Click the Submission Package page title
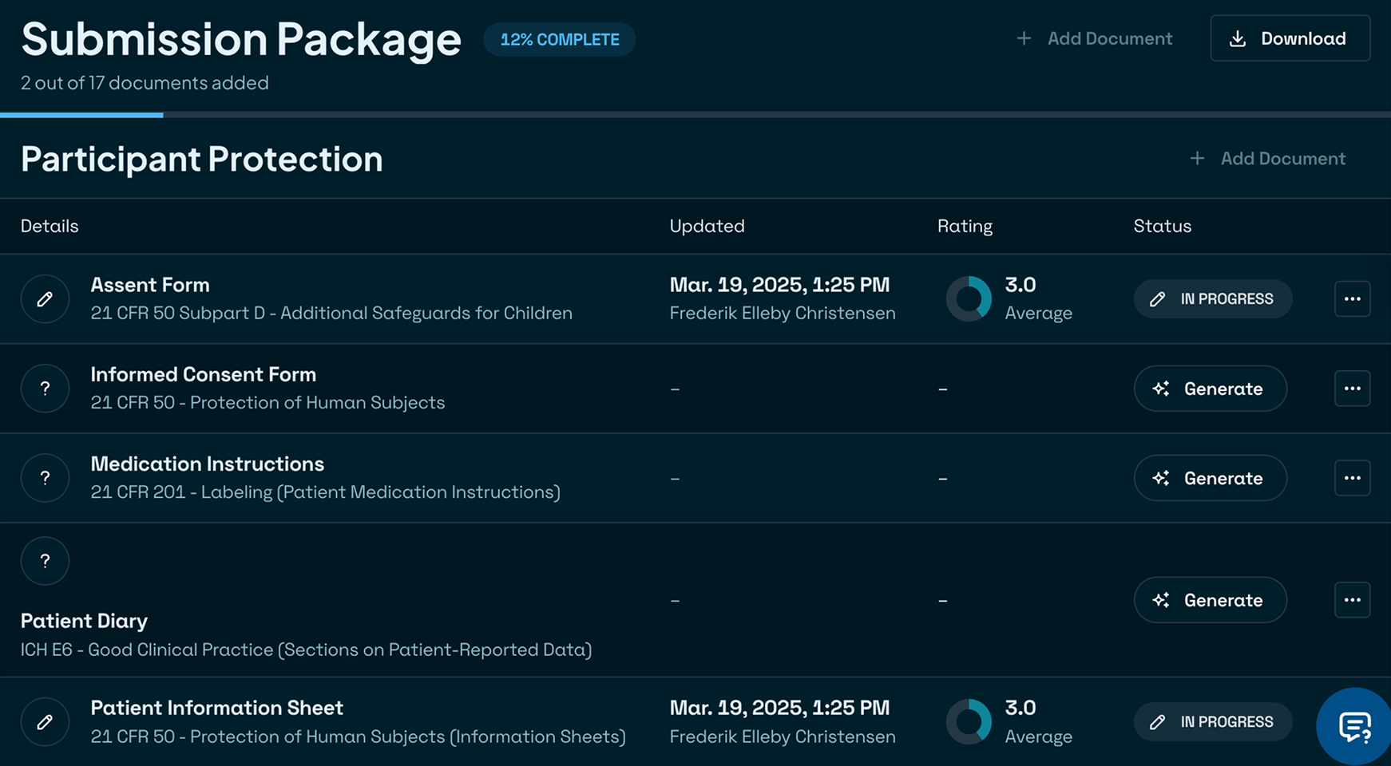The height and width of the screenshot is (766, 1391). pyautogui.click(x=241, y=39)
